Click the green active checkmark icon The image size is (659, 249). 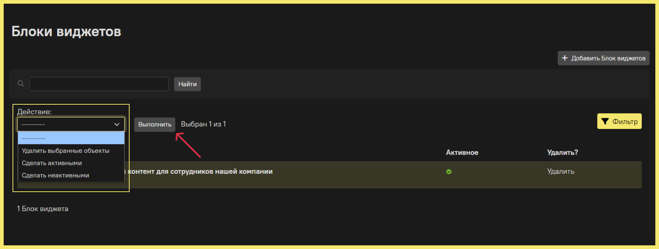(x=449, y=172)
